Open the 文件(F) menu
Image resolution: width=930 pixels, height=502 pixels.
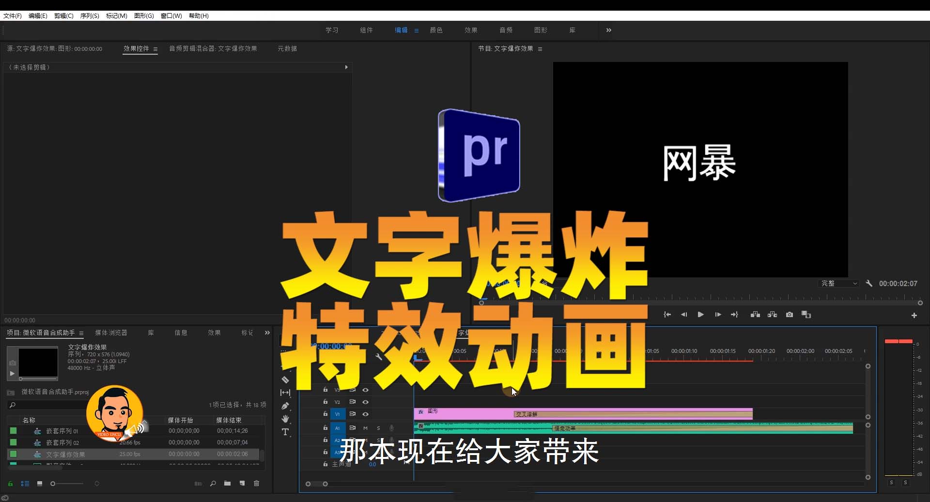tap(12, 15)
